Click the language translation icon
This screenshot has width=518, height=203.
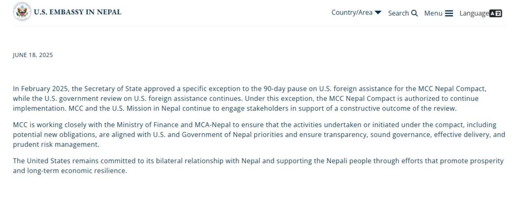click(x=495, y=13)
